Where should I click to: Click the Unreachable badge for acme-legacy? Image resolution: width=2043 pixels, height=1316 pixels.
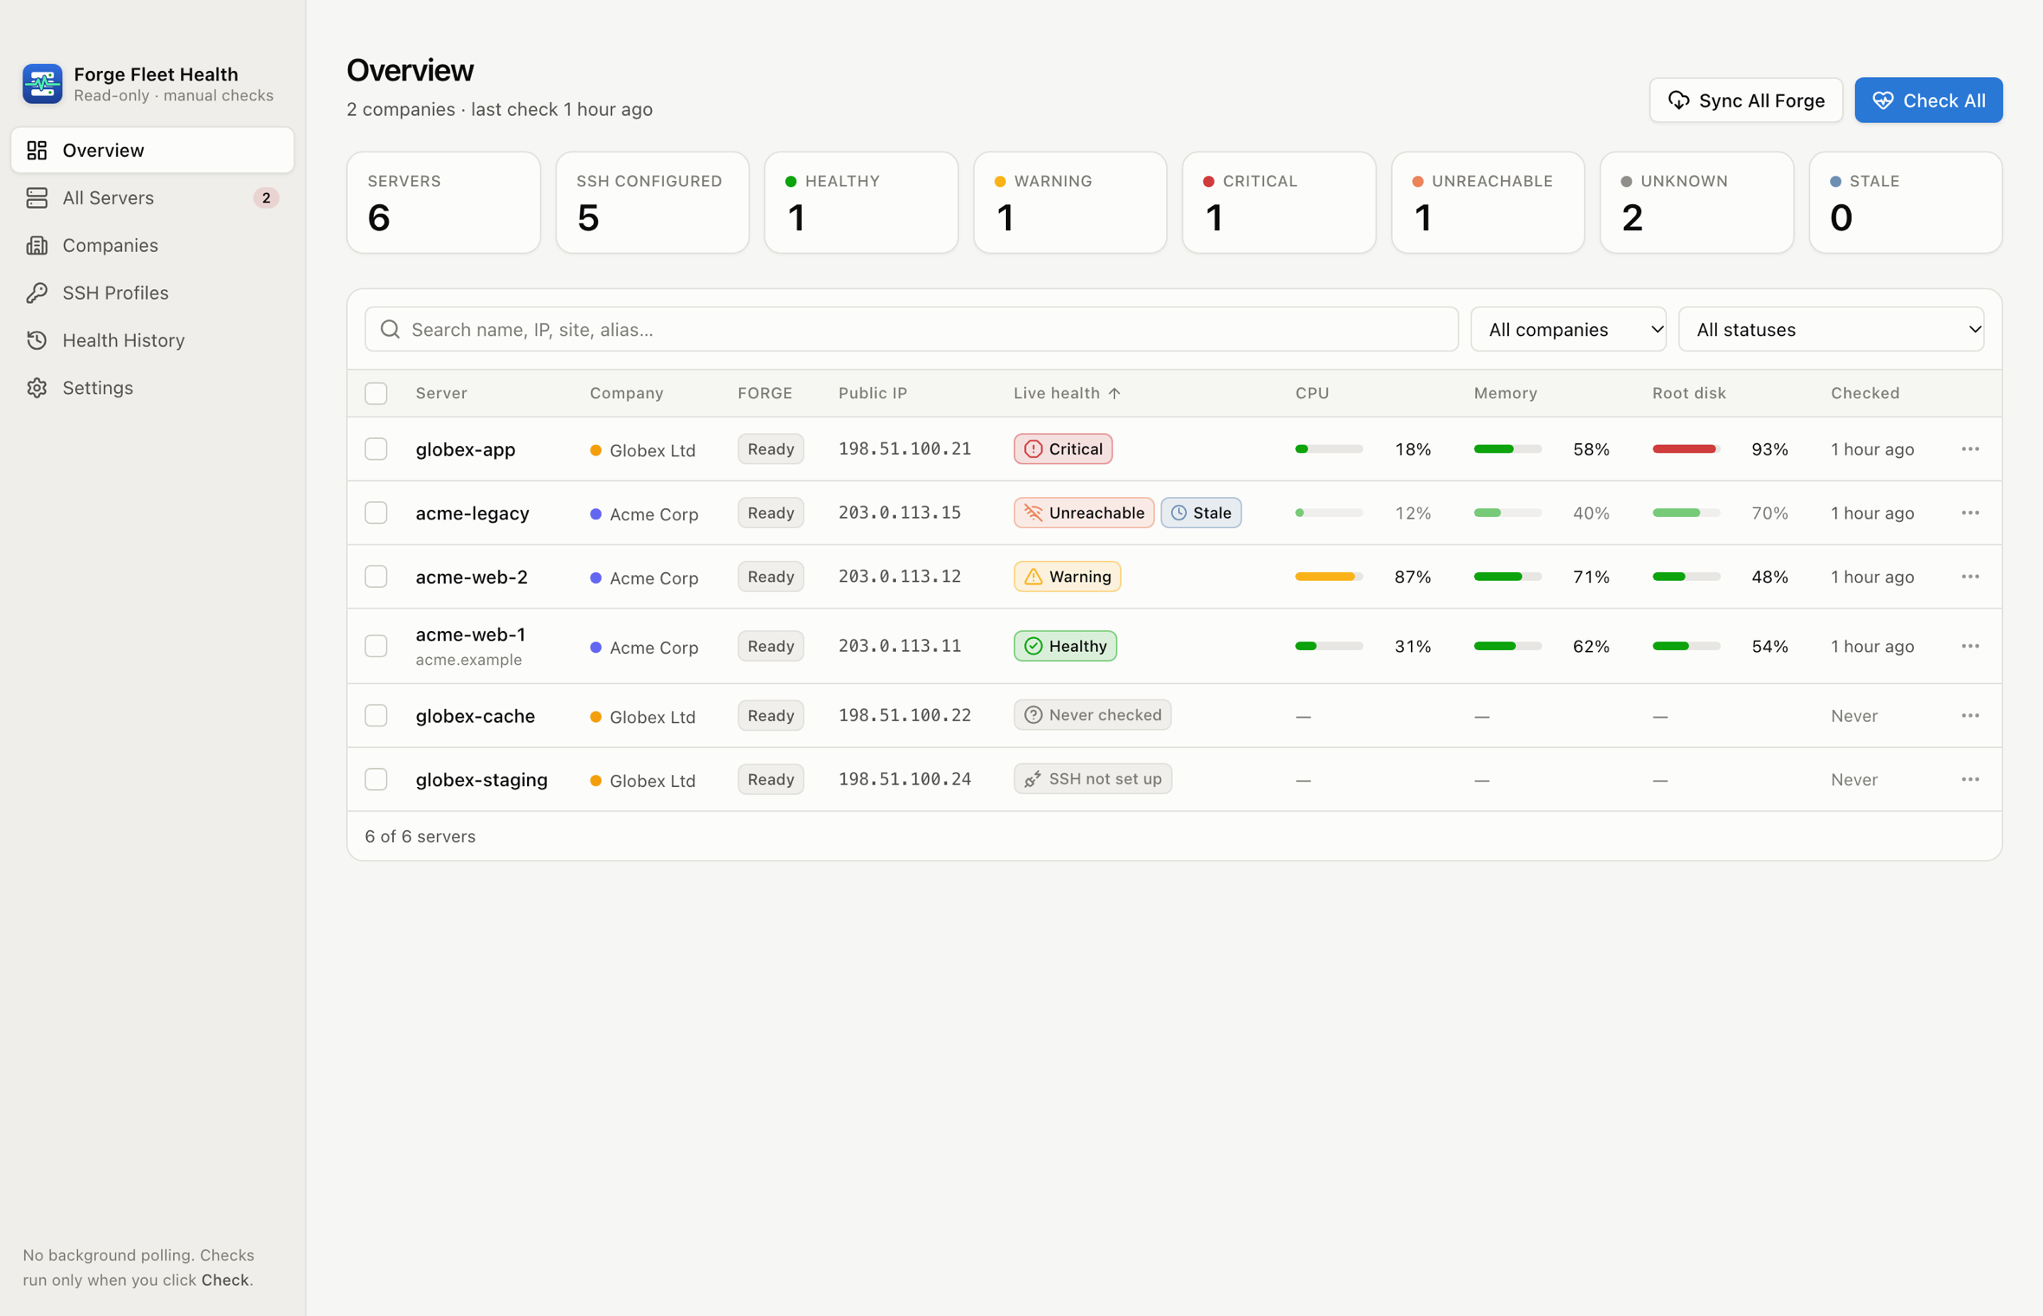tap(1083, 513)
